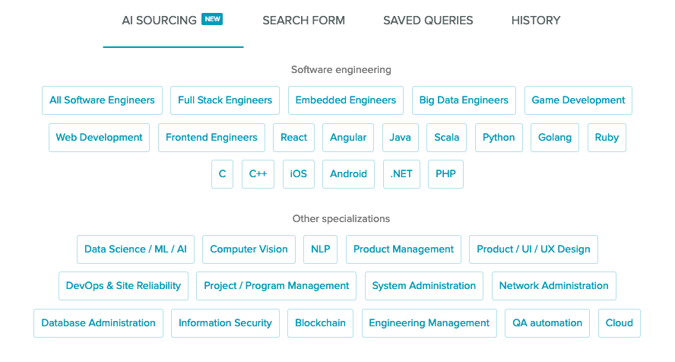
Task: Choose the React specialization
Action: (293, 138)
